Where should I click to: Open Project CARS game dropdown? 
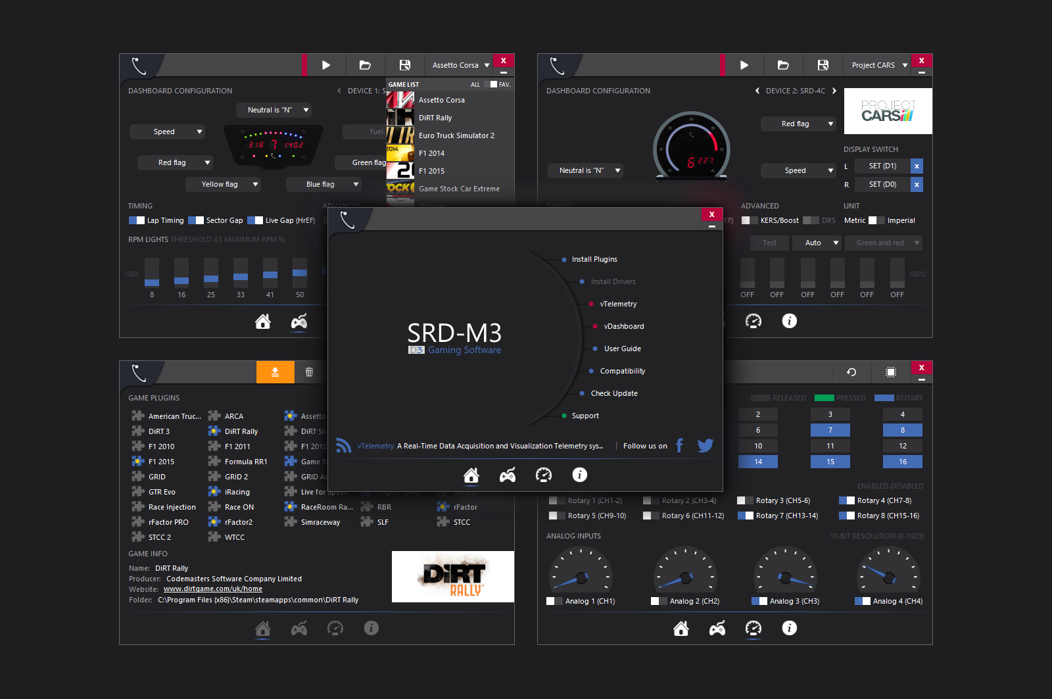pos(878,65)
